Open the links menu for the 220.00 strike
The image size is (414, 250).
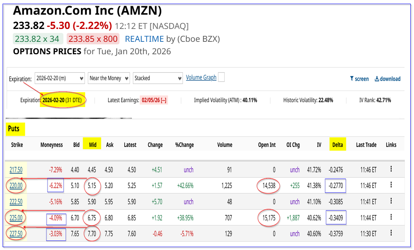(x=391, y=185)
